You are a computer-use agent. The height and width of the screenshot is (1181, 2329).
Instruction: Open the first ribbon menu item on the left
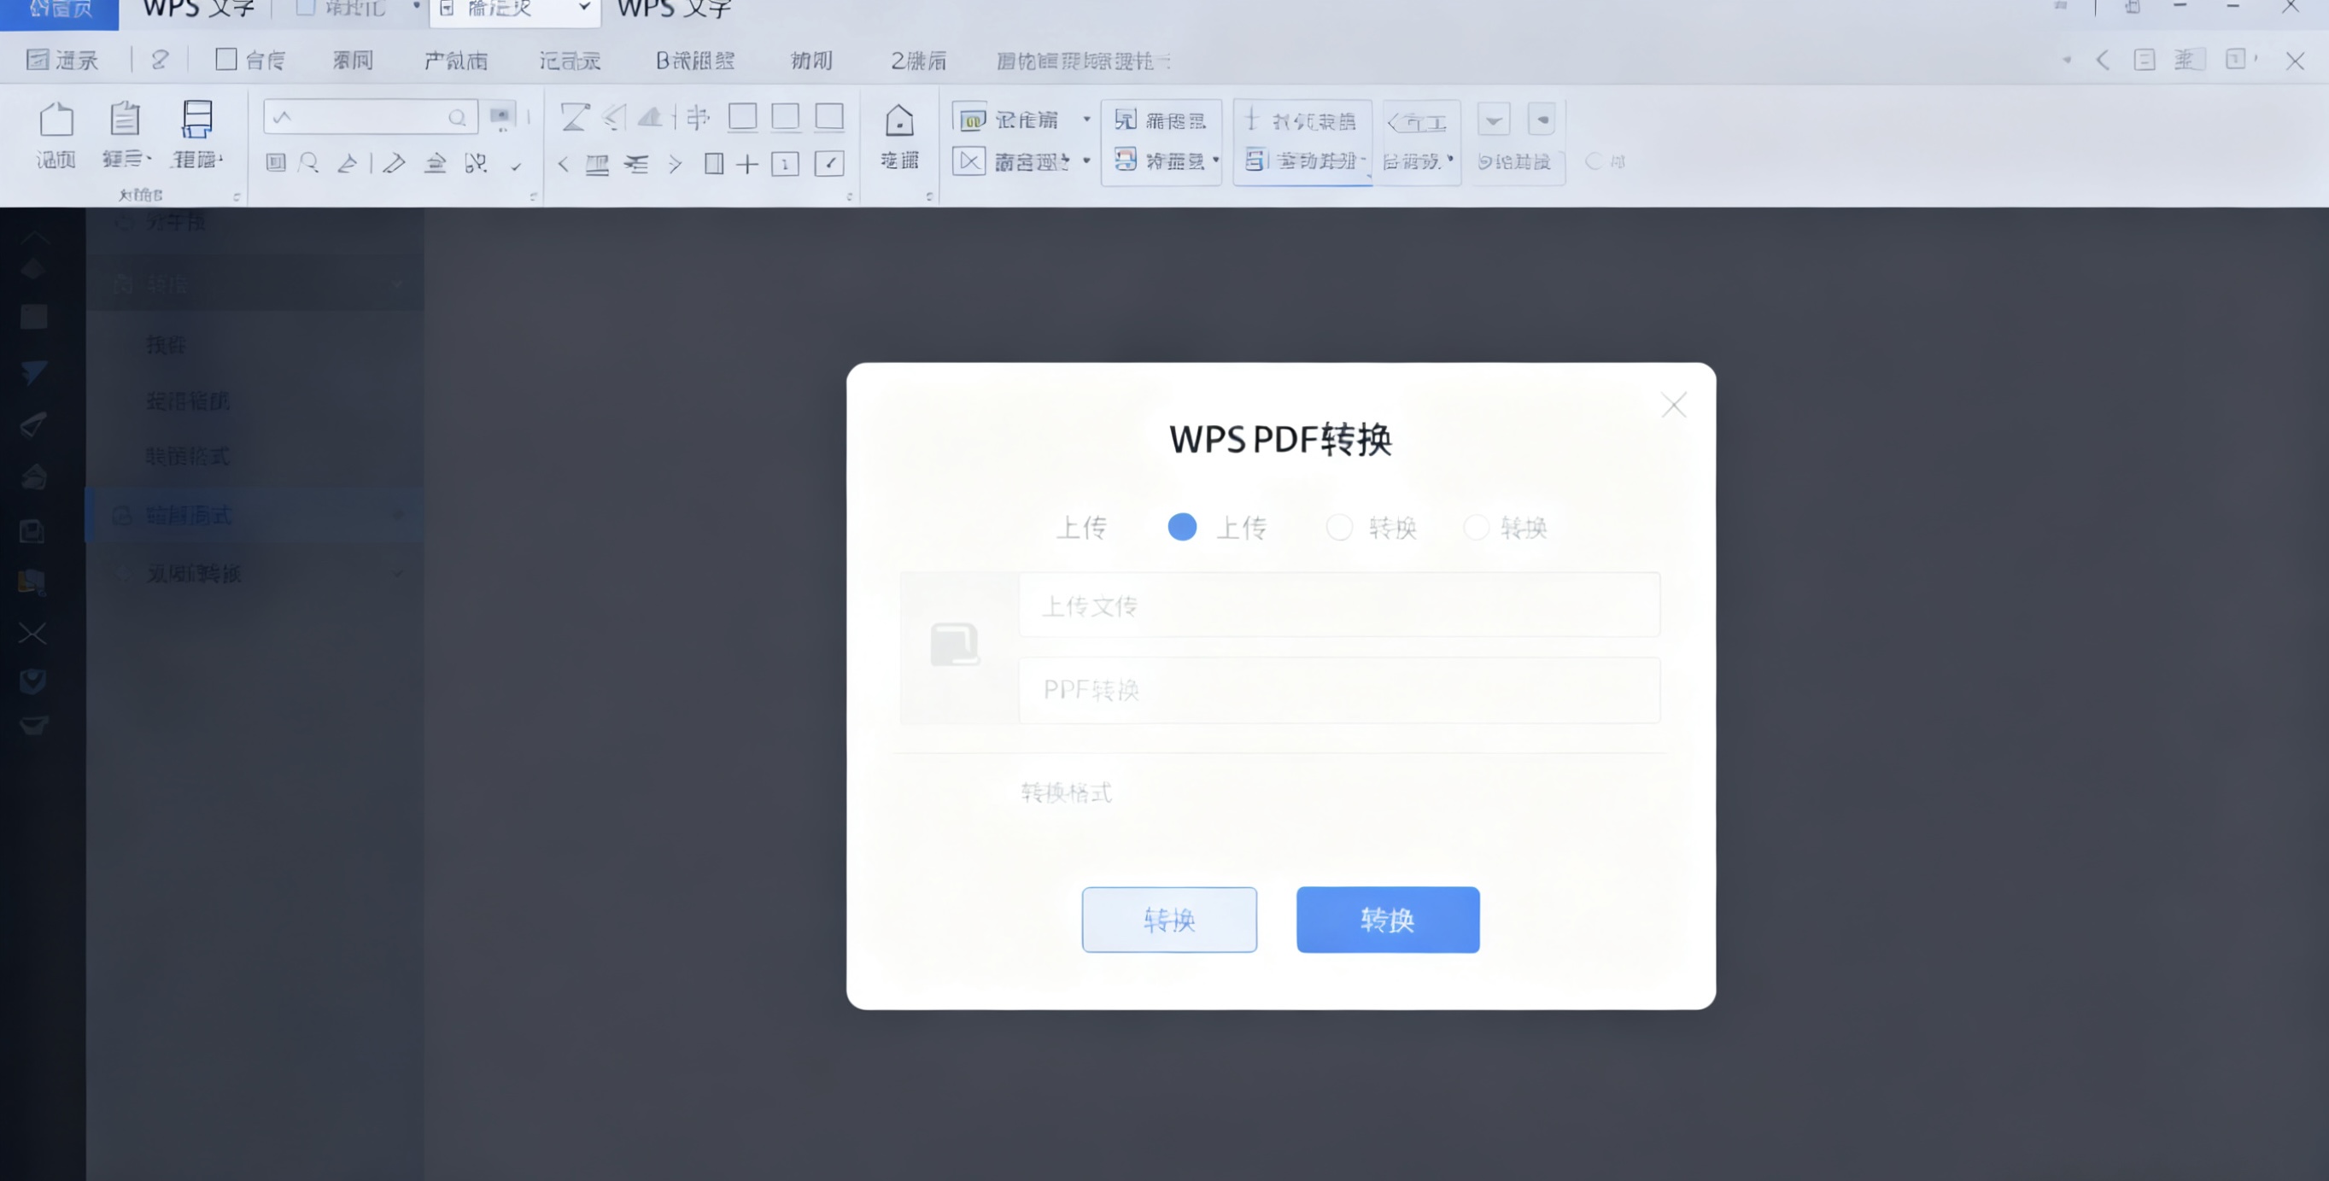click(x=61, y=60)
